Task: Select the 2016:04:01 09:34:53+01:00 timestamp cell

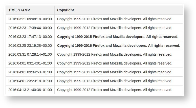Action: pos(30,72)
